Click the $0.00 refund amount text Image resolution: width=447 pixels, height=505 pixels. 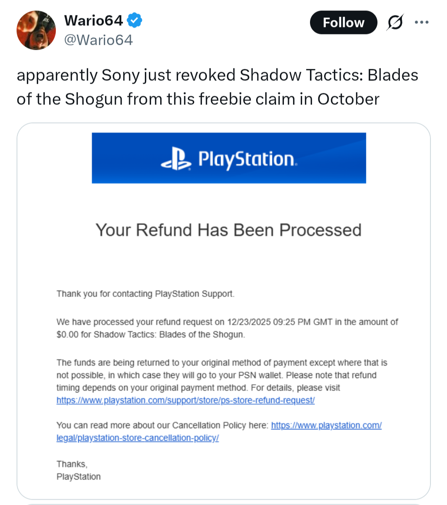pos(67,335)
